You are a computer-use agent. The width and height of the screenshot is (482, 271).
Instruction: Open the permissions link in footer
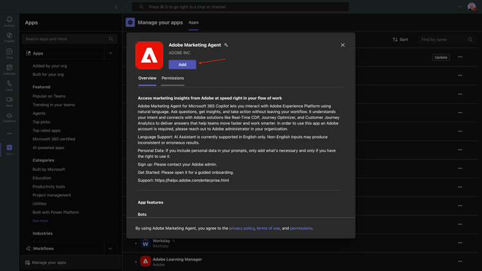pos(301,228)
